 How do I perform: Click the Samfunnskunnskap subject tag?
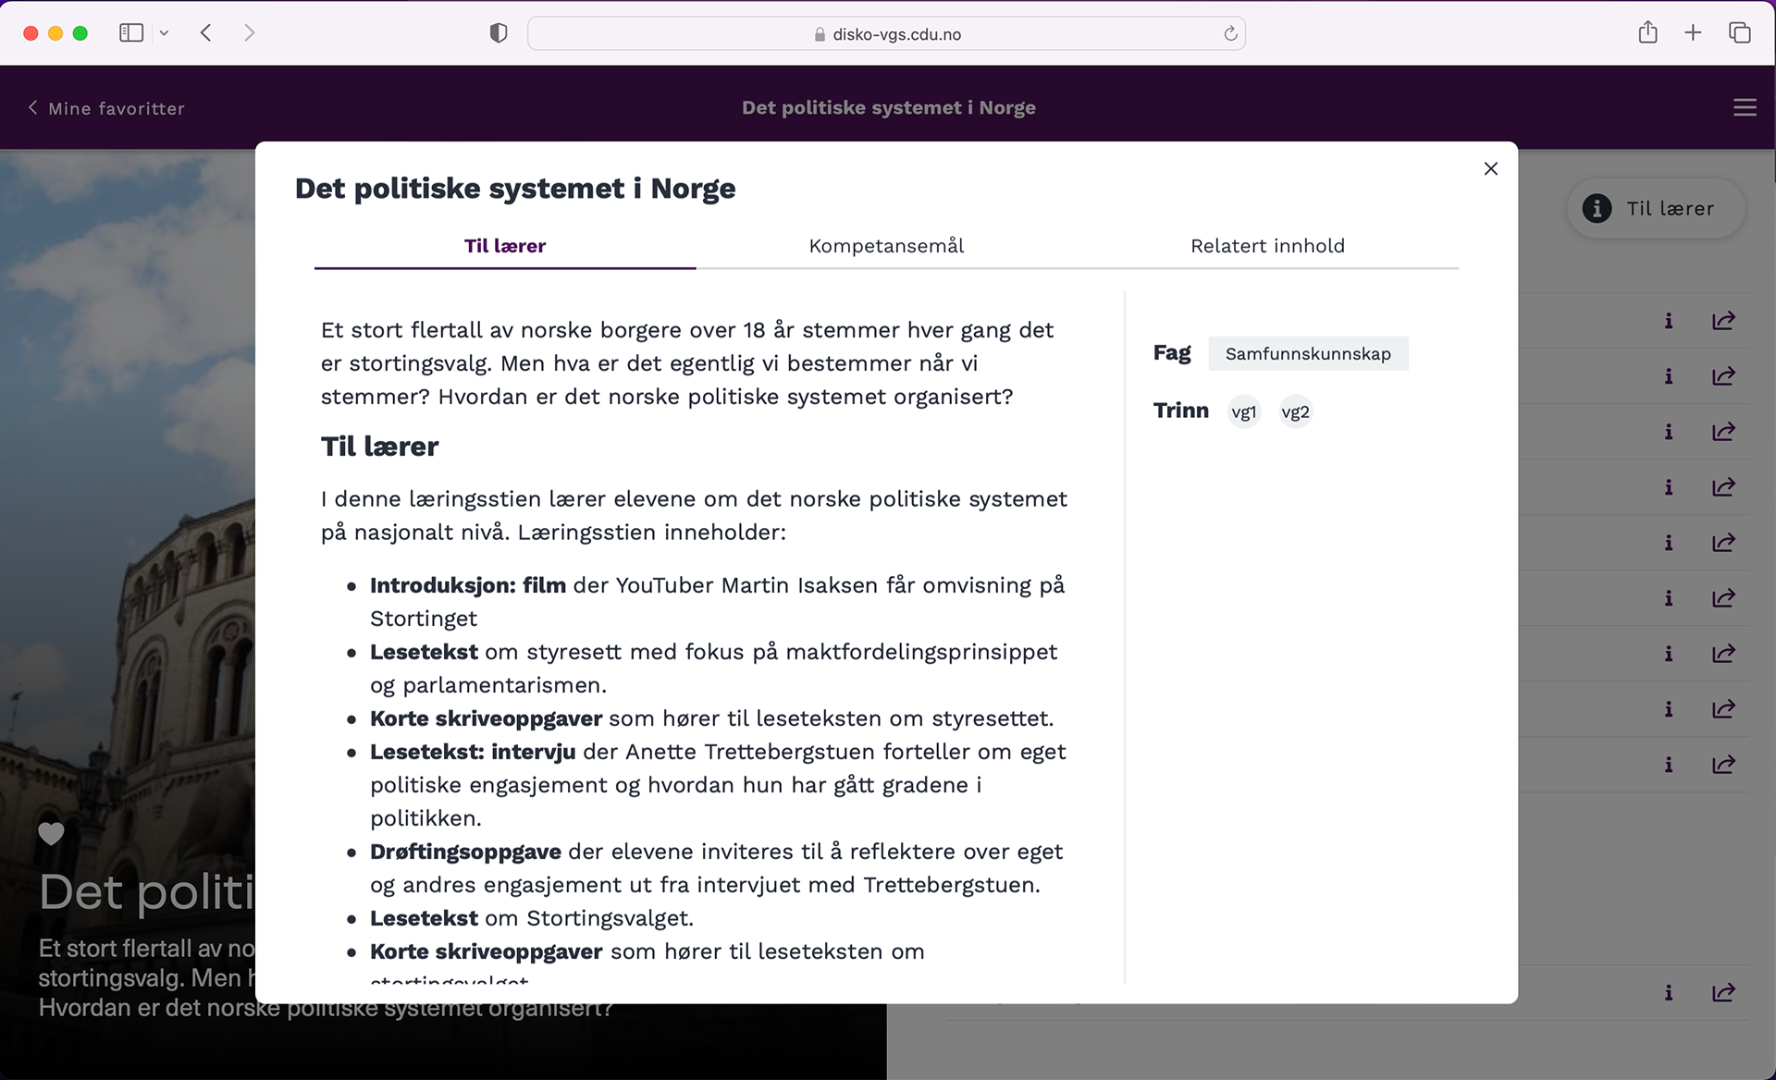[1308, 354]
